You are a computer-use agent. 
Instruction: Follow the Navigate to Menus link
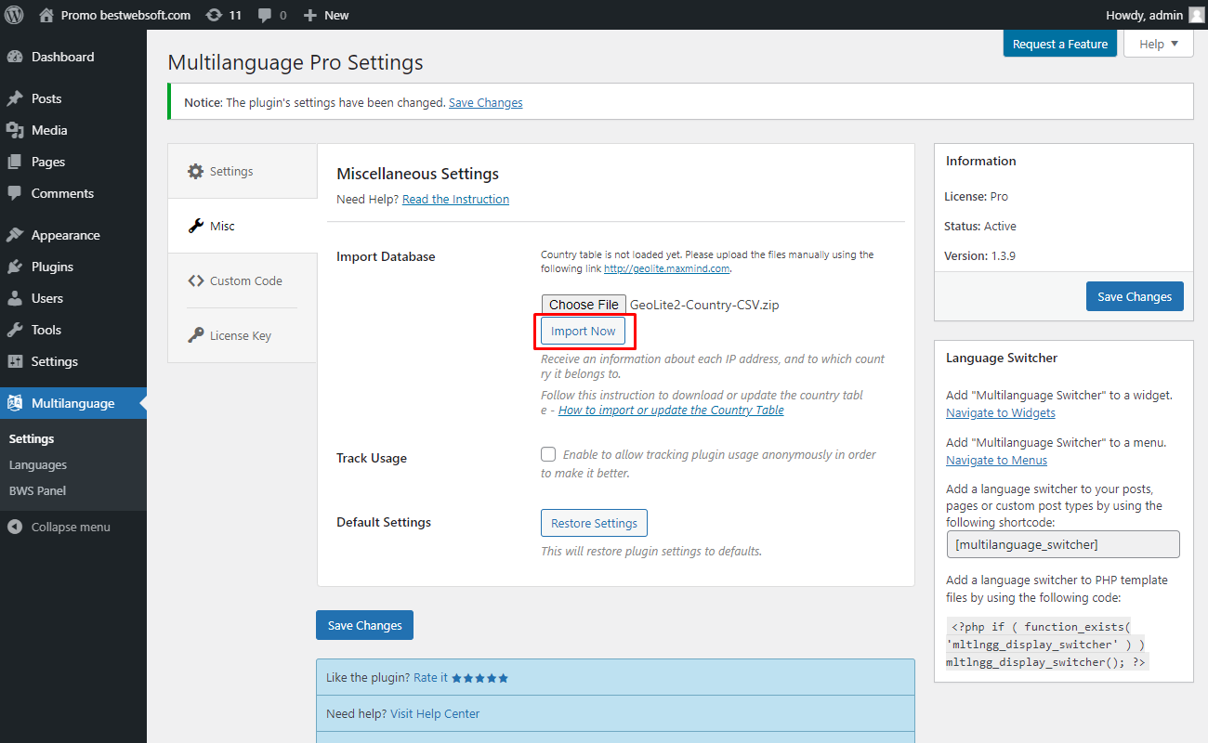[996, 460]
